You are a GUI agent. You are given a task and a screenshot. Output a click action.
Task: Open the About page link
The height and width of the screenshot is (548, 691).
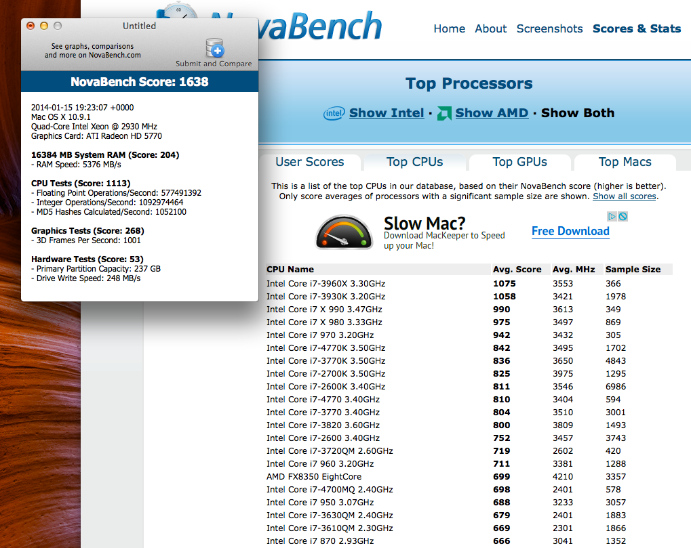[x=490, y=28]
